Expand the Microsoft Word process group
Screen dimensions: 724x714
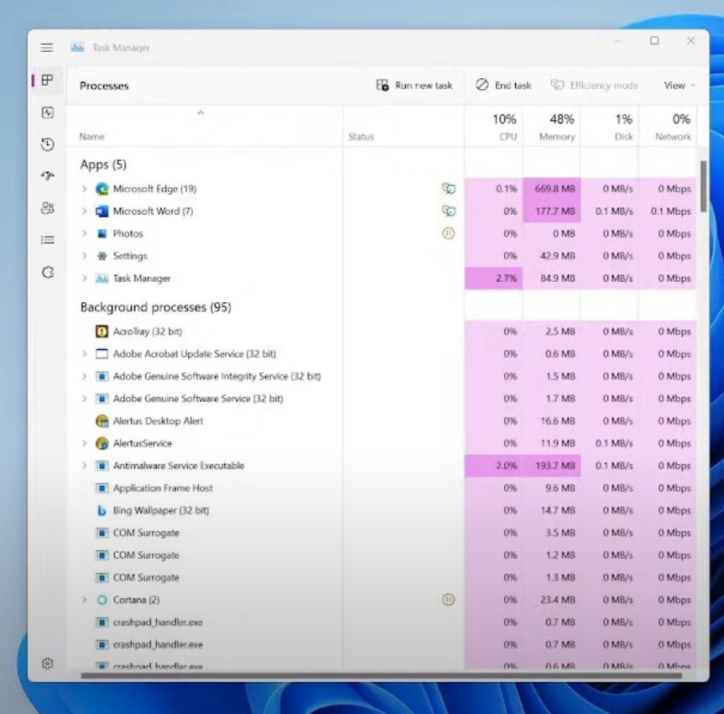click(x=84, y=211)
